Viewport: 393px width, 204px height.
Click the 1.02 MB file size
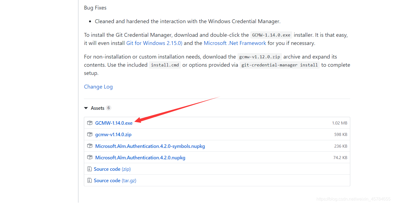(x=340, y=123)
